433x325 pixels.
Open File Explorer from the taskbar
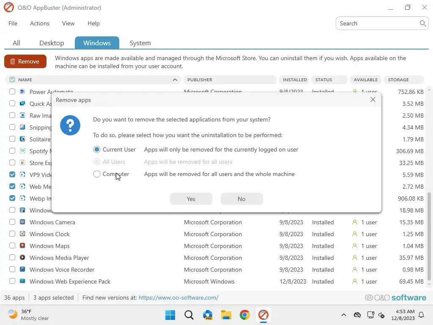click(226, 315)
